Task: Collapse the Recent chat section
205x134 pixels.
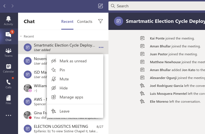Action: tap(21, 36)
